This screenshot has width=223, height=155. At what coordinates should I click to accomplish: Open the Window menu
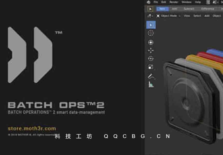click(x=186, y=2)
